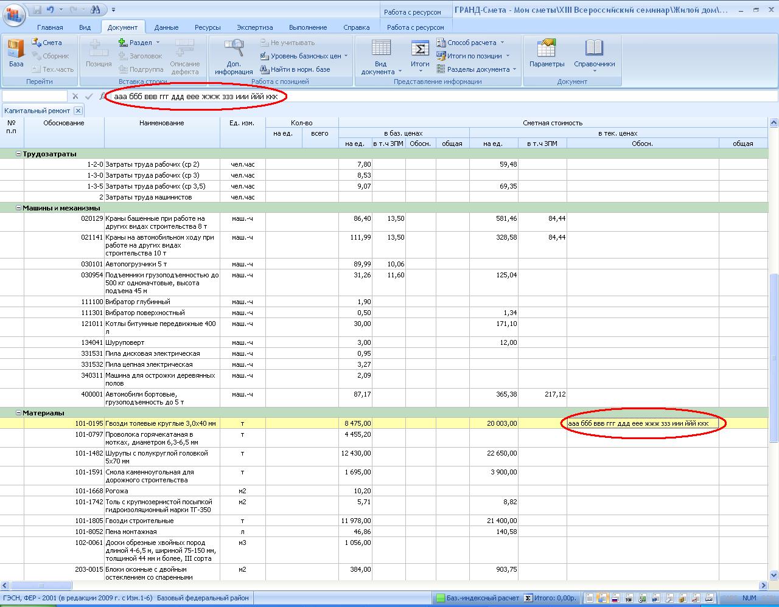This screenshot has height=607, width=779.
Task: Collapse the Трудозатраты section
Action: tap(18, 154)
